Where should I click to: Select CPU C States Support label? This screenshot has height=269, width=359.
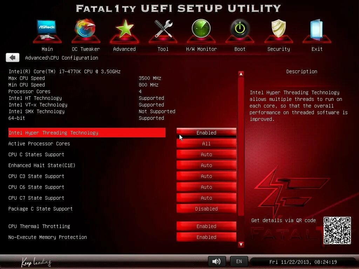[36, 154]
